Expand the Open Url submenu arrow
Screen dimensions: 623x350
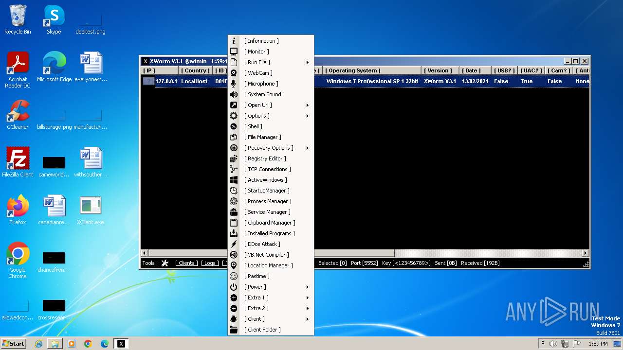[308, 105]
